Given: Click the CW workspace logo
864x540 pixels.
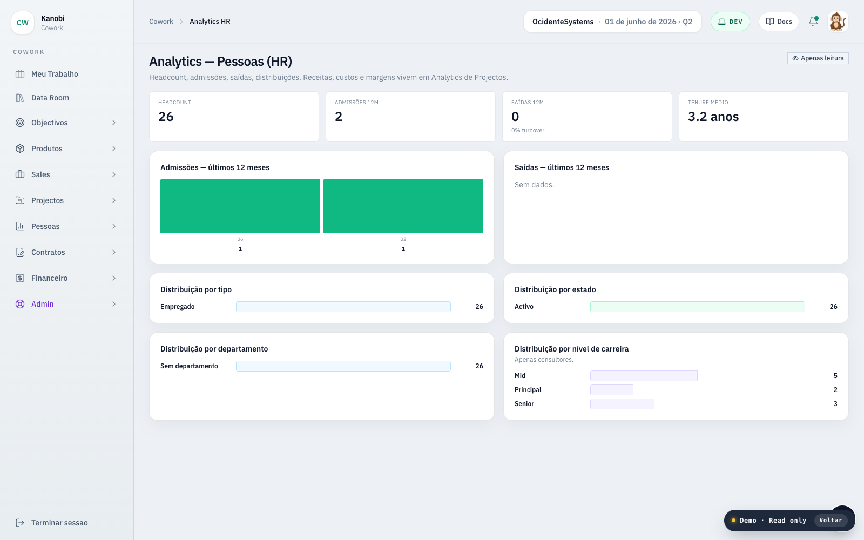Looking at the screenshot, I should pyautogui.click(x=23, y=23).
